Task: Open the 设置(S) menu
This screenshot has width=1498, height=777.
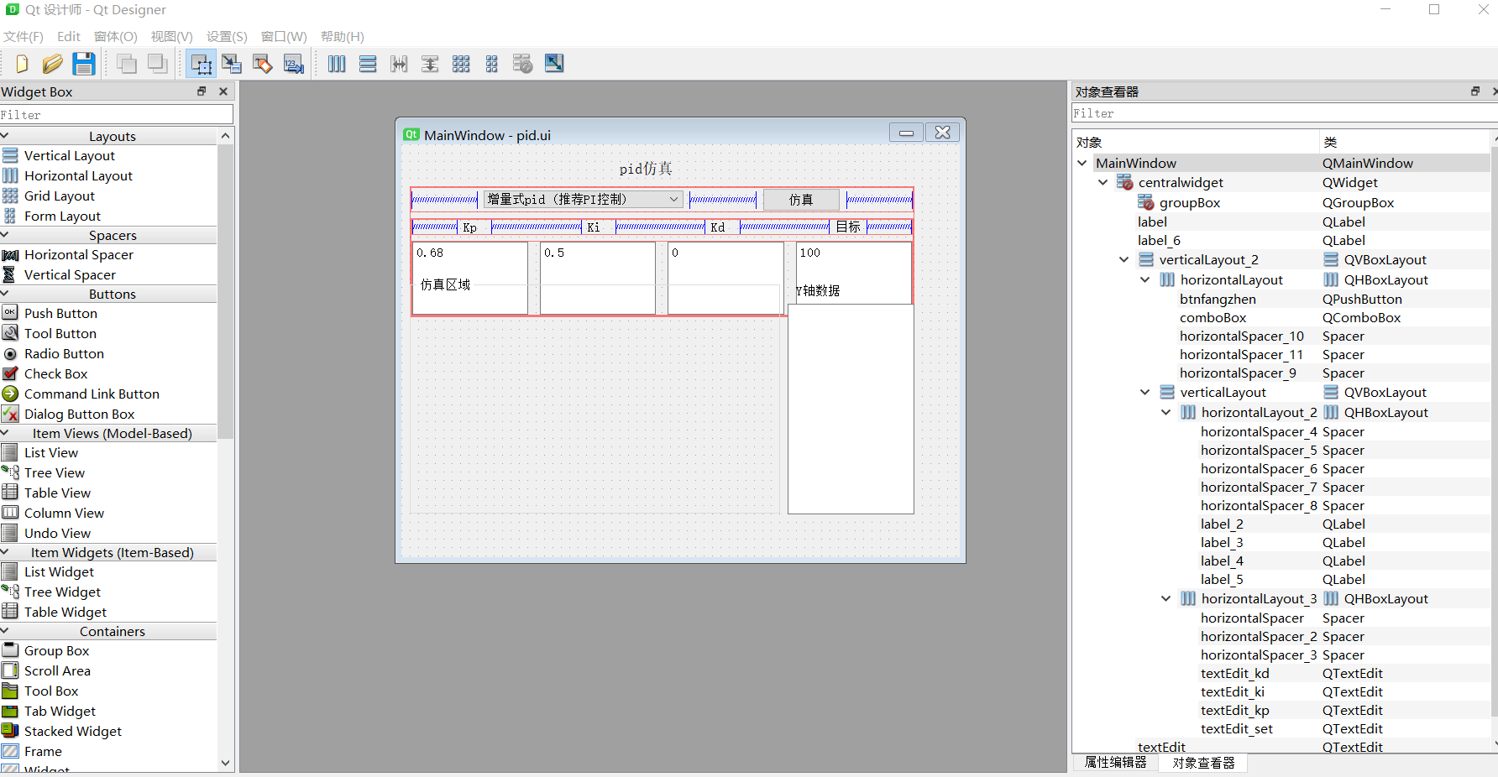Action: [x=226, y=36]
